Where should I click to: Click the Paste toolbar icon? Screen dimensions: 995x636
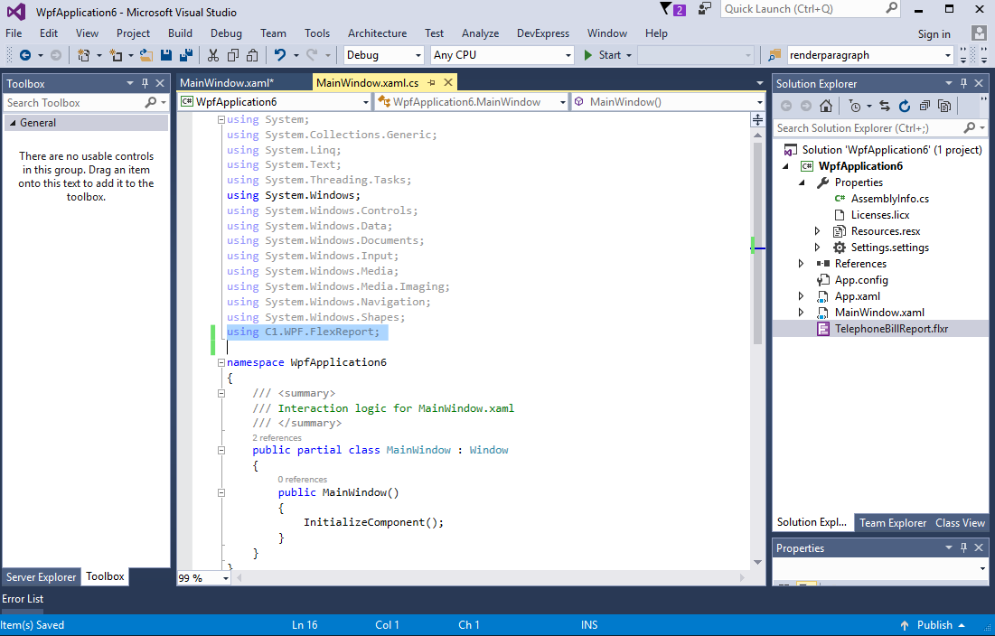252,55
